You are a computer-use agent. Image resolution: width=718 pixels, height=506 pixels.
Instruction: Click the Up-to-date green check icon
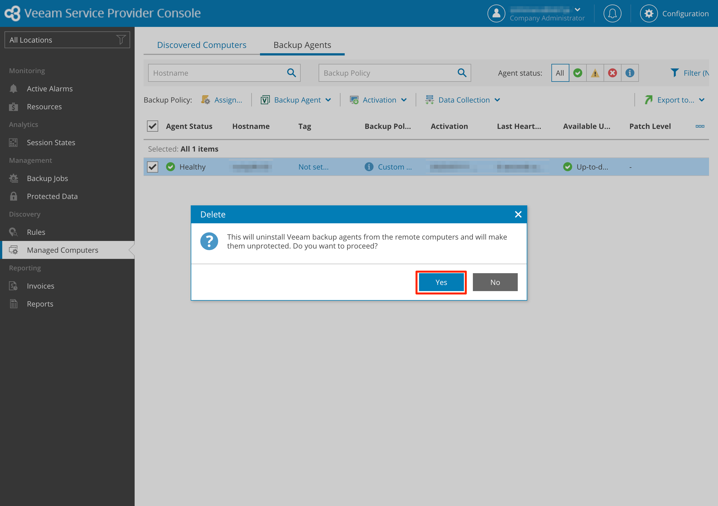tap(567, 167)
